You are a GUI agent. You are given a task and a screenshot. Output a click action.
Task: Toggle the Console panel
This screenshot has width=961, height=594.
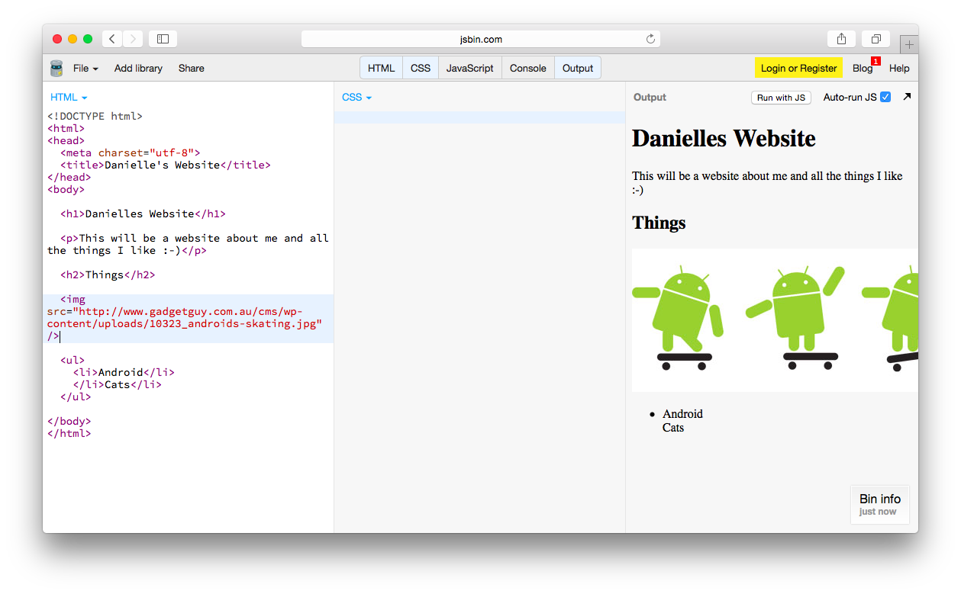pos(528,68)
